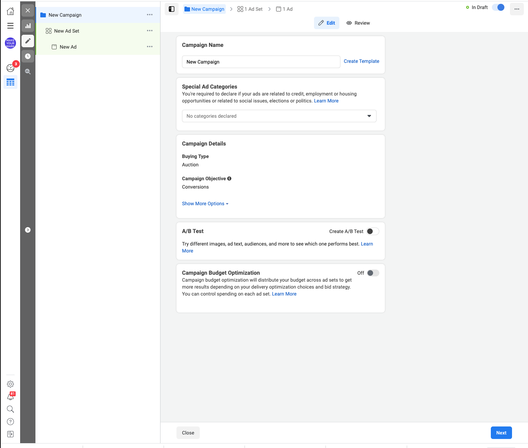Open the Make Your Mark account avatar
This screenshot has width=528, height=448.
pos(10,43)
